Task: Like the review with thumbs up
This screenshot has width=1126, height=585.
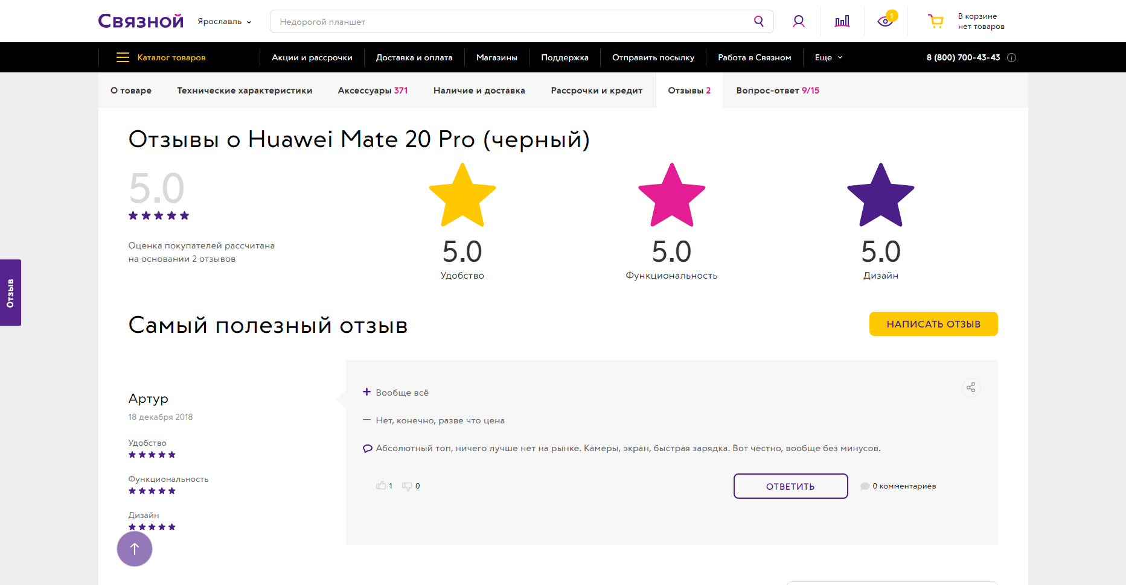Action: coord(381,485)
